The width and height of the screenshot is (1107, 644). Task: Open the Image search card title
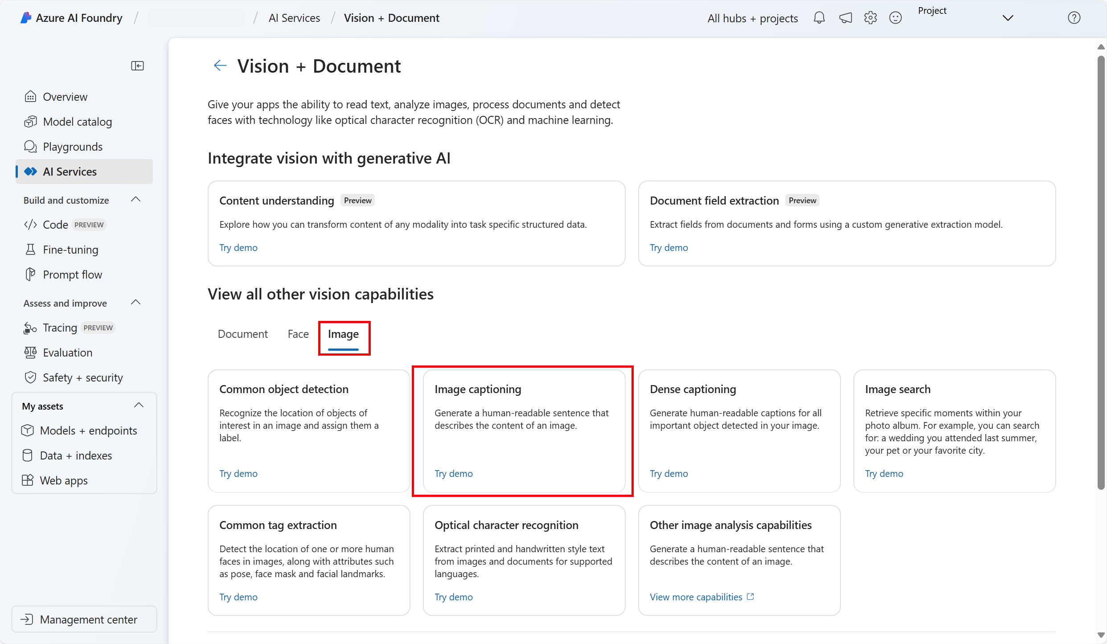(898, 389)
